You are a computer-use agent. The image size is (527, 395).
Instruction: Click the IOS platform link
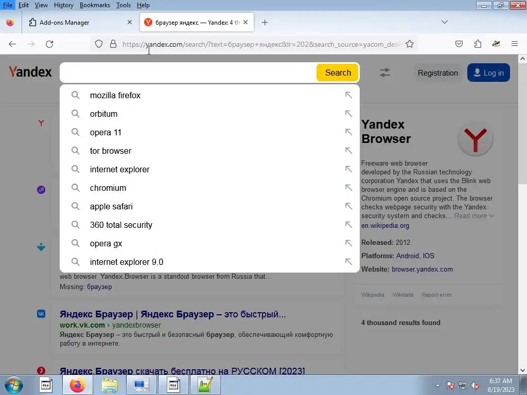[428, 256]
